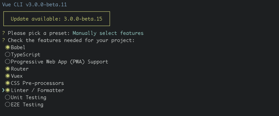Uncheck the Babel feature circle

point(7,47)
